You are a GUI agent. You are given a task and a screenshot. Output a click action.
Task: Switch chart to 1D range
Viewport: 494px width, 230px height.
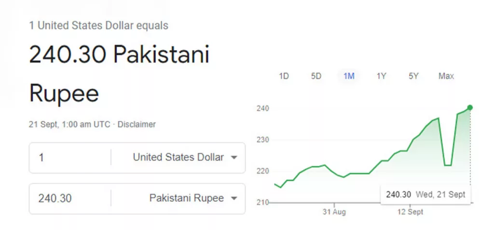284,76
